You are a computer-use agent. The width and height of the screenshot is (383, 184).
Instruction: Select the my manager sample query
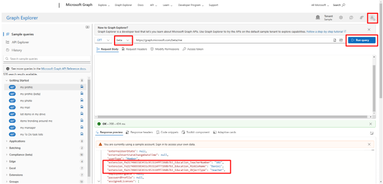(x=27, y=127)
